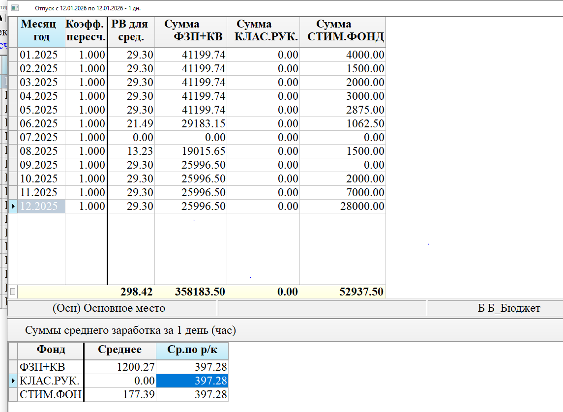
Task: Click the small box in totals footer
Action: (x=13, y=292)
